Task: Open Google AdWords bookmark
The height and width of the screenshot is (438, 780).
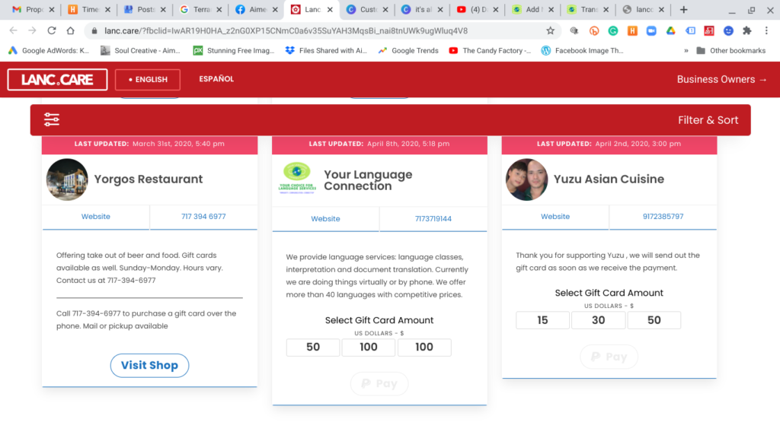Action: pos(49,51)
